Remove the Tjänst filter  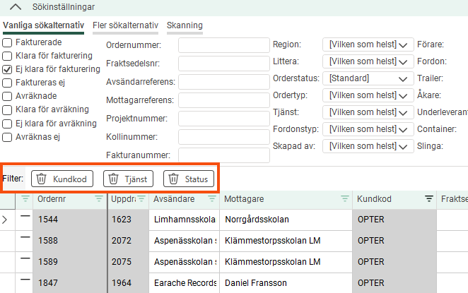click(x=128, y=179)
